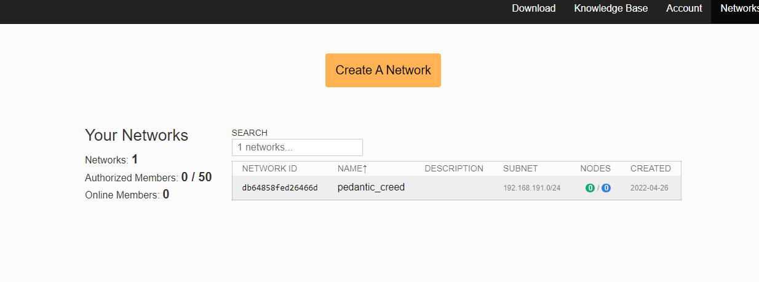The width and height of the screenshot is (759, 282).
Task: Open the pedantic_creed network
Action: click(x=371, y=187)
